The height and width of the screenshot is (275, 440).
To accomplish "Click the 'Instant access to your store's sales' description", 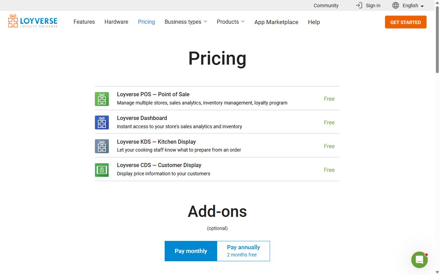I will click(179, 126).
